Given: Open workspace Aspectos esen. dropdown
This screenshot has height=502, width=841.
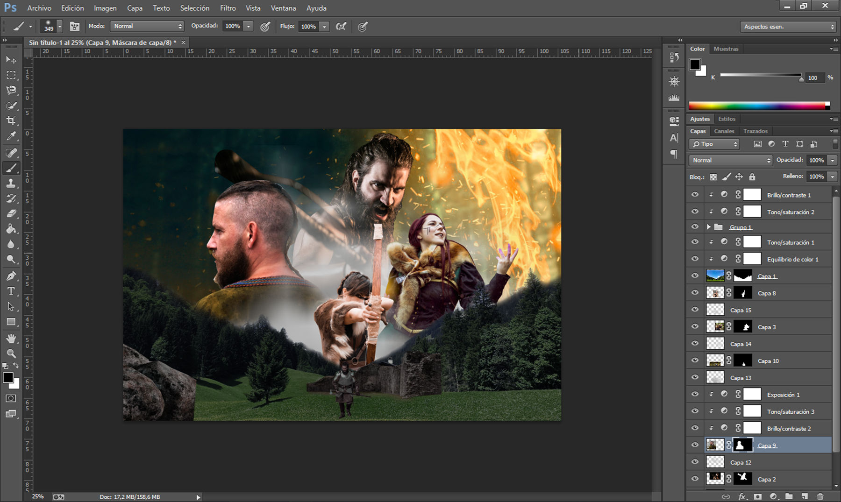Looking at the screenshot, I should (x=788, y=27).
